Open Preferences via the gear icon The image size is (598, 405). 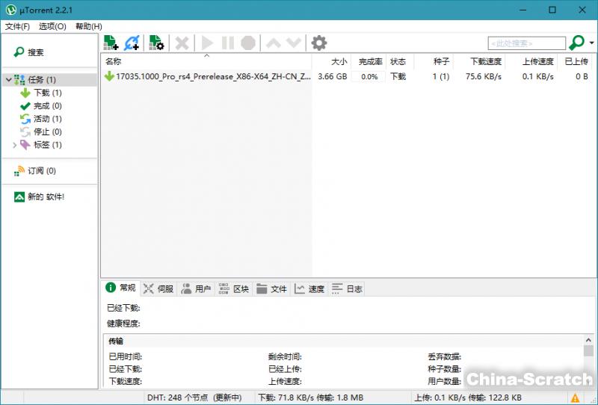click(319, 43)
